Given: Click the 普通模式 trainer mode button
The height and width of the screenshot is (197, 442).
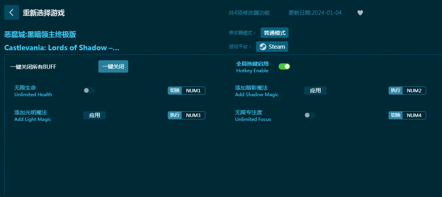Looking at the screenshot, I should [275, 32].
